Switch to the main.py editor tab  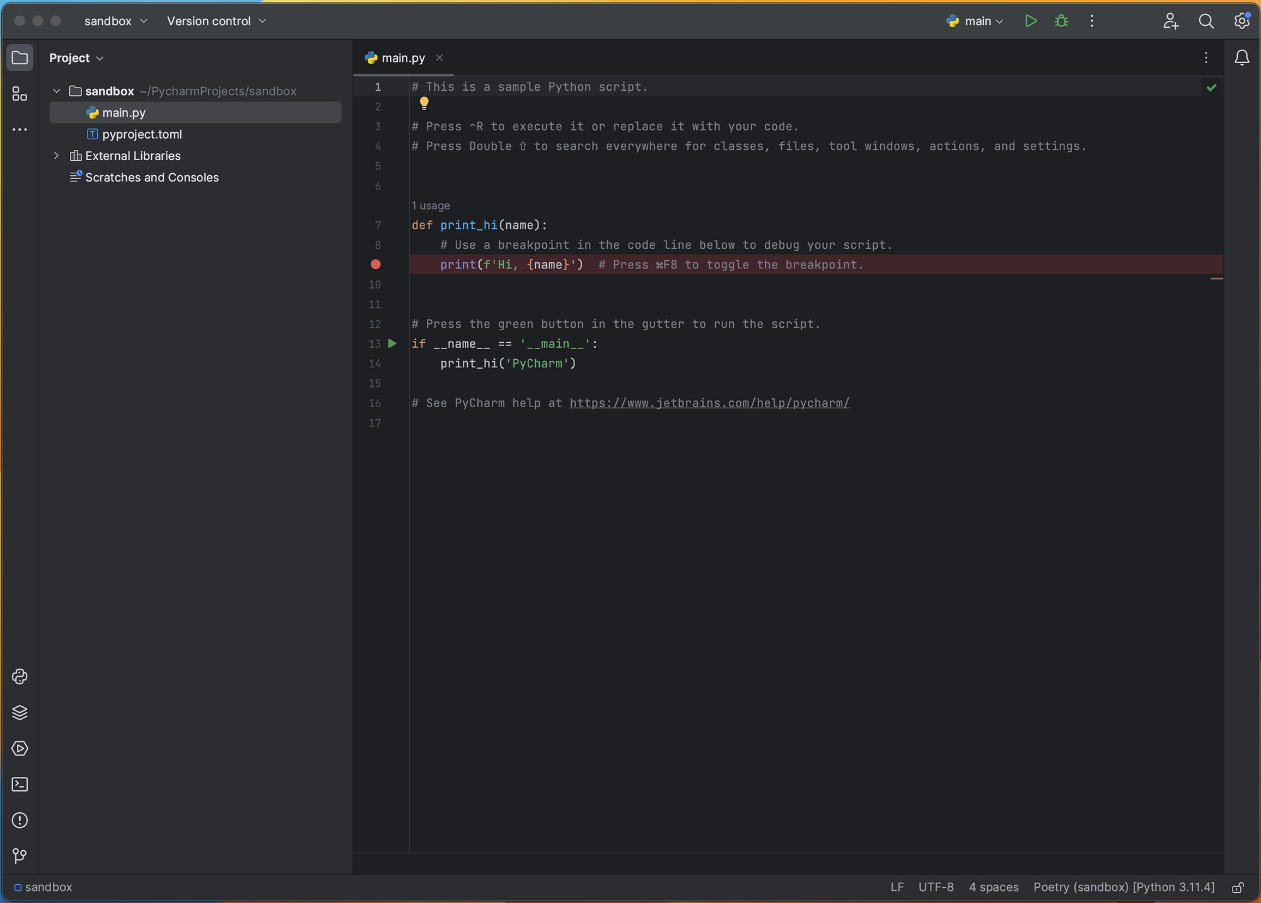tap(403, 58)
